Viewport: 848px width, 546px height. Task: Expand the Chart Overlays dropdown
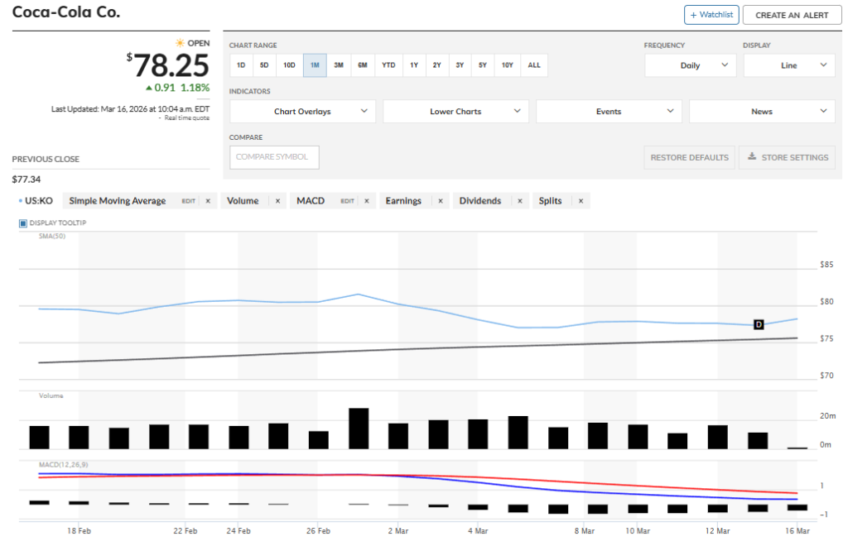pyautogui.click(x=302, y=112)
